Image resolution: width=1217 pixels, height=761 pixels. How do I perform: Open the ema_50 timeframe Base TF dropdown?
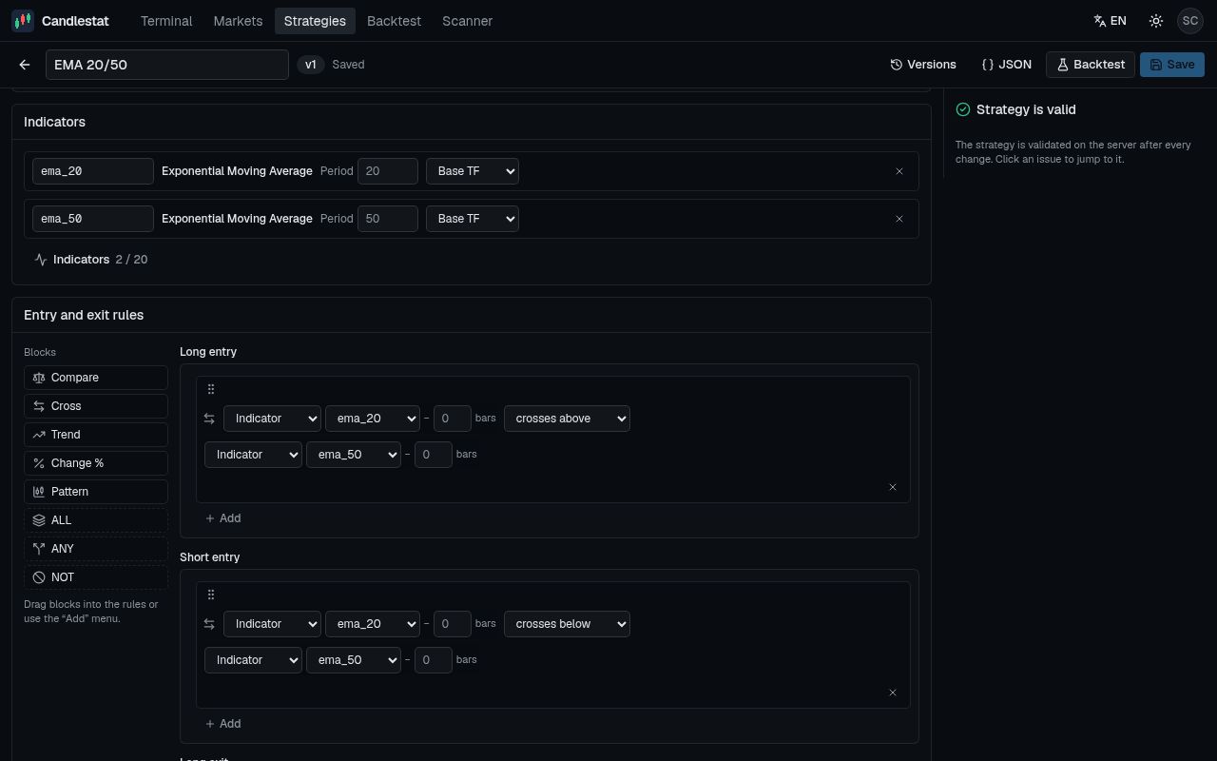click(x=473, y=219)
